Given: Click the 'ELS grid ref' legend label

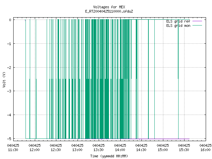Looking at the screenshot, I should click(178, 21).
